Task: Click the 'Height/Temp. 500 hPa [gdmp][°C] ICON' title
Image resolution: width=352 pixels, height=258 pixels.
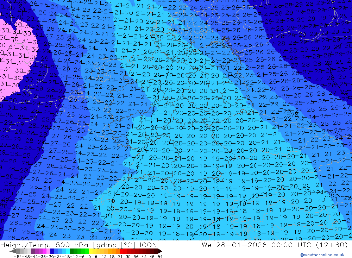Action: [x=78, y=245]
